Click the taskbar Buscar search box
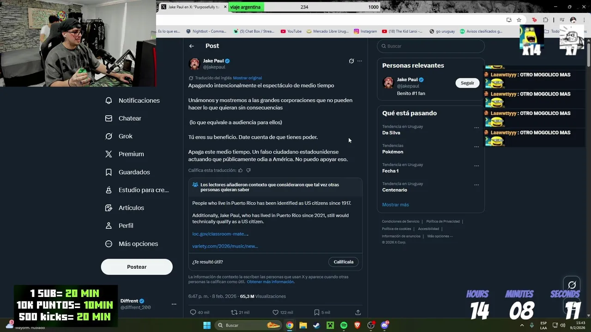The image size is (591, 332). tap(249, 325)
